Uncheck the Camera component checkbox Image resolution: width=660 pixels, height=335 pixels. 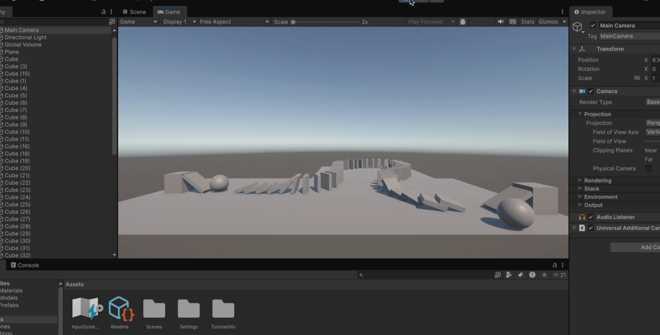pyautogui.click(x=590, y=92)
